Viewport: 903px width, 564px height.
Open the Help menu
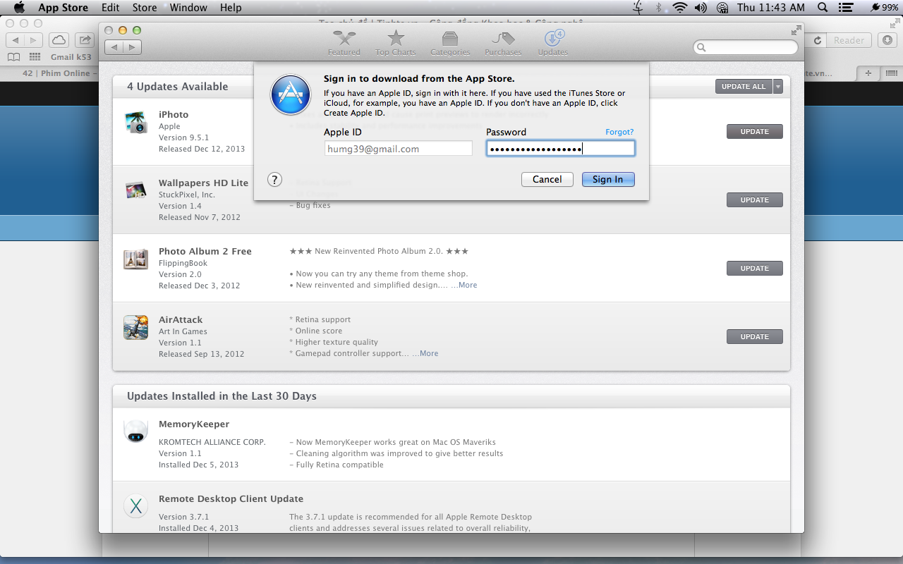coord(231,8)
